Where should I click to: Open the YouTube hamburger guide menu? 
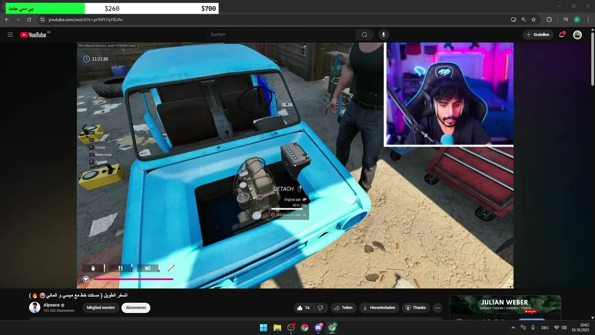pyautogui.click(x=10, y=34)
